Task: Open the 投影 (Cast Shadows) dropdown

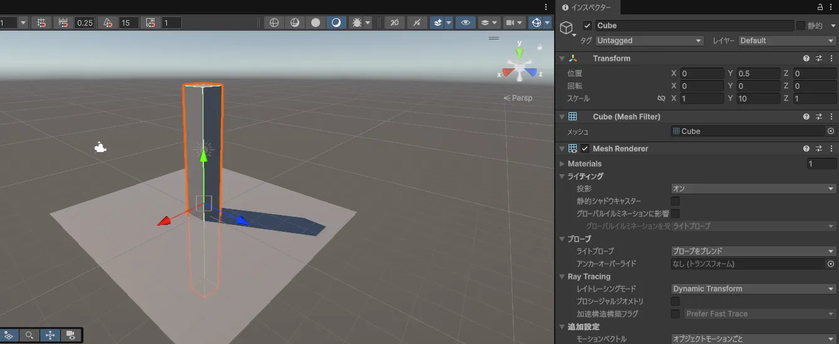Action: point(752,189)
